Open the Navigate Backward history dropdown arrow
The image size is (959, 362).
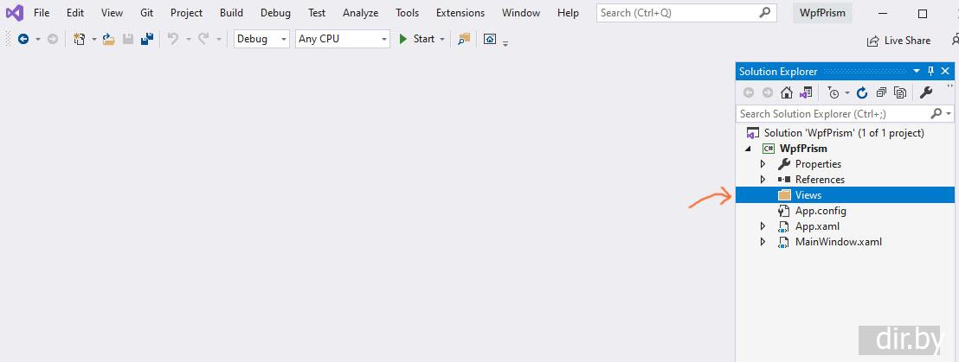(38, 39)
